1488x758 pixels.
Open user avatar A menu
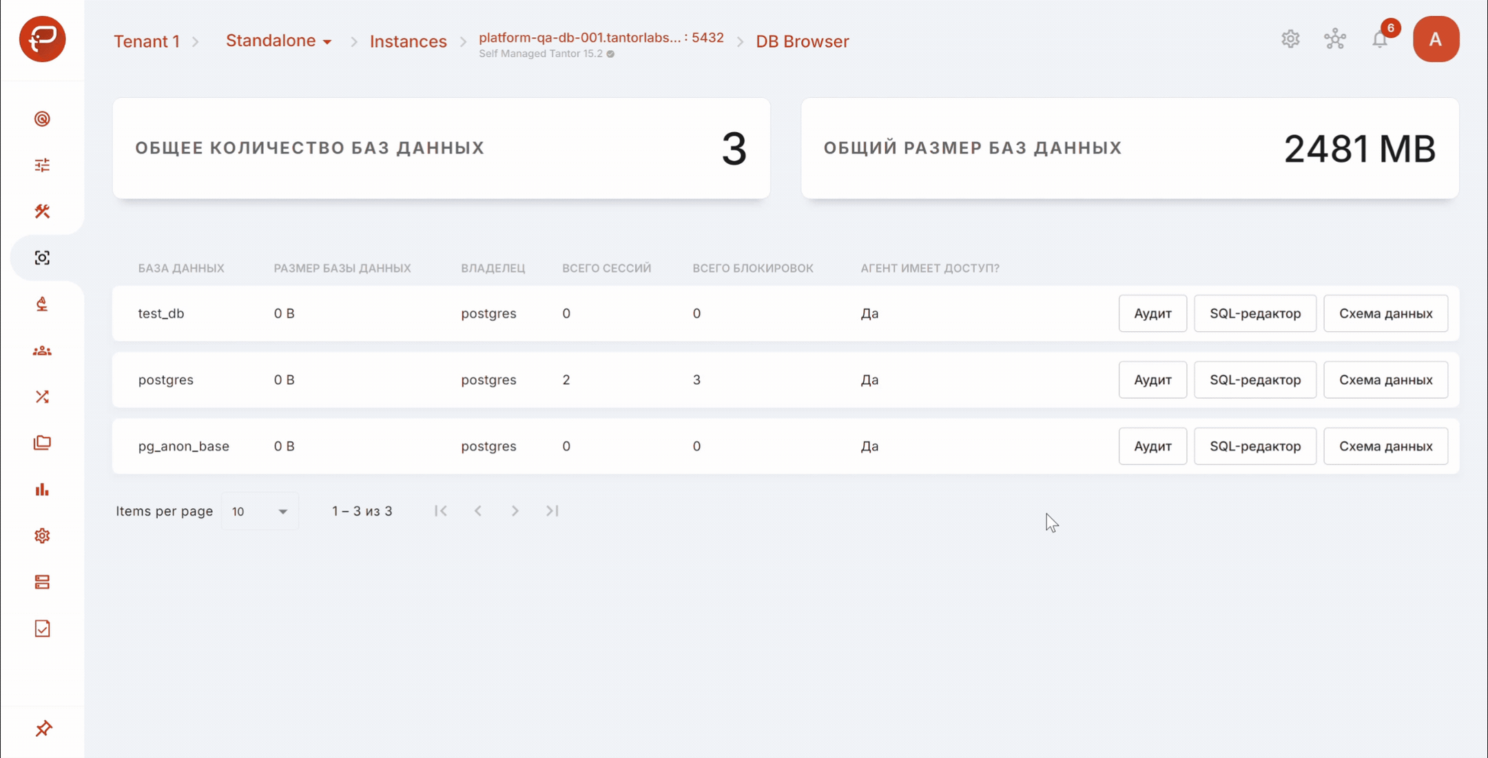click(1436, 39)
